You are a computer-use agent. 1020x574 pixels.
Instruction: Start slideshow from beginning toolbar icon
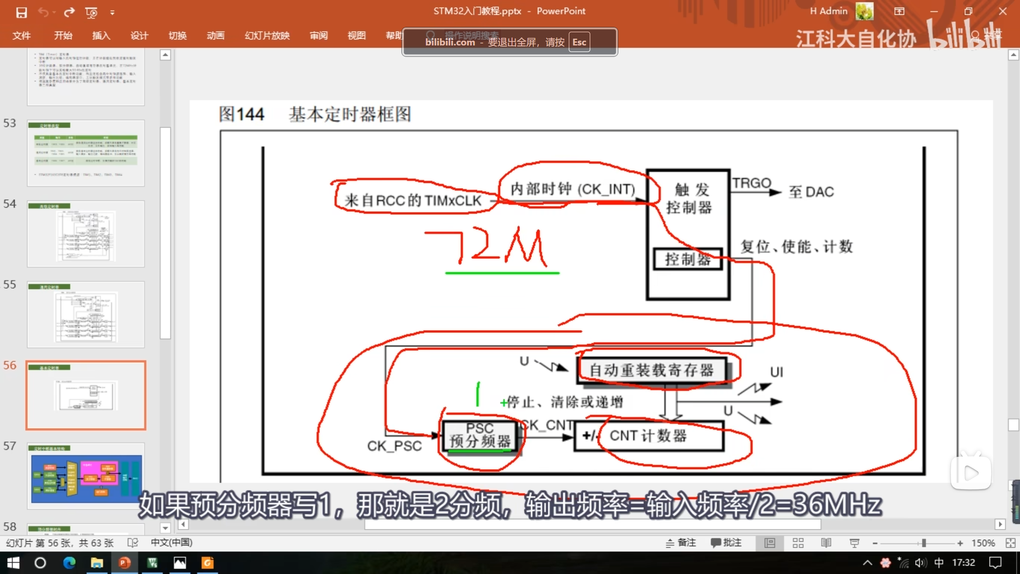pos(91,13)
